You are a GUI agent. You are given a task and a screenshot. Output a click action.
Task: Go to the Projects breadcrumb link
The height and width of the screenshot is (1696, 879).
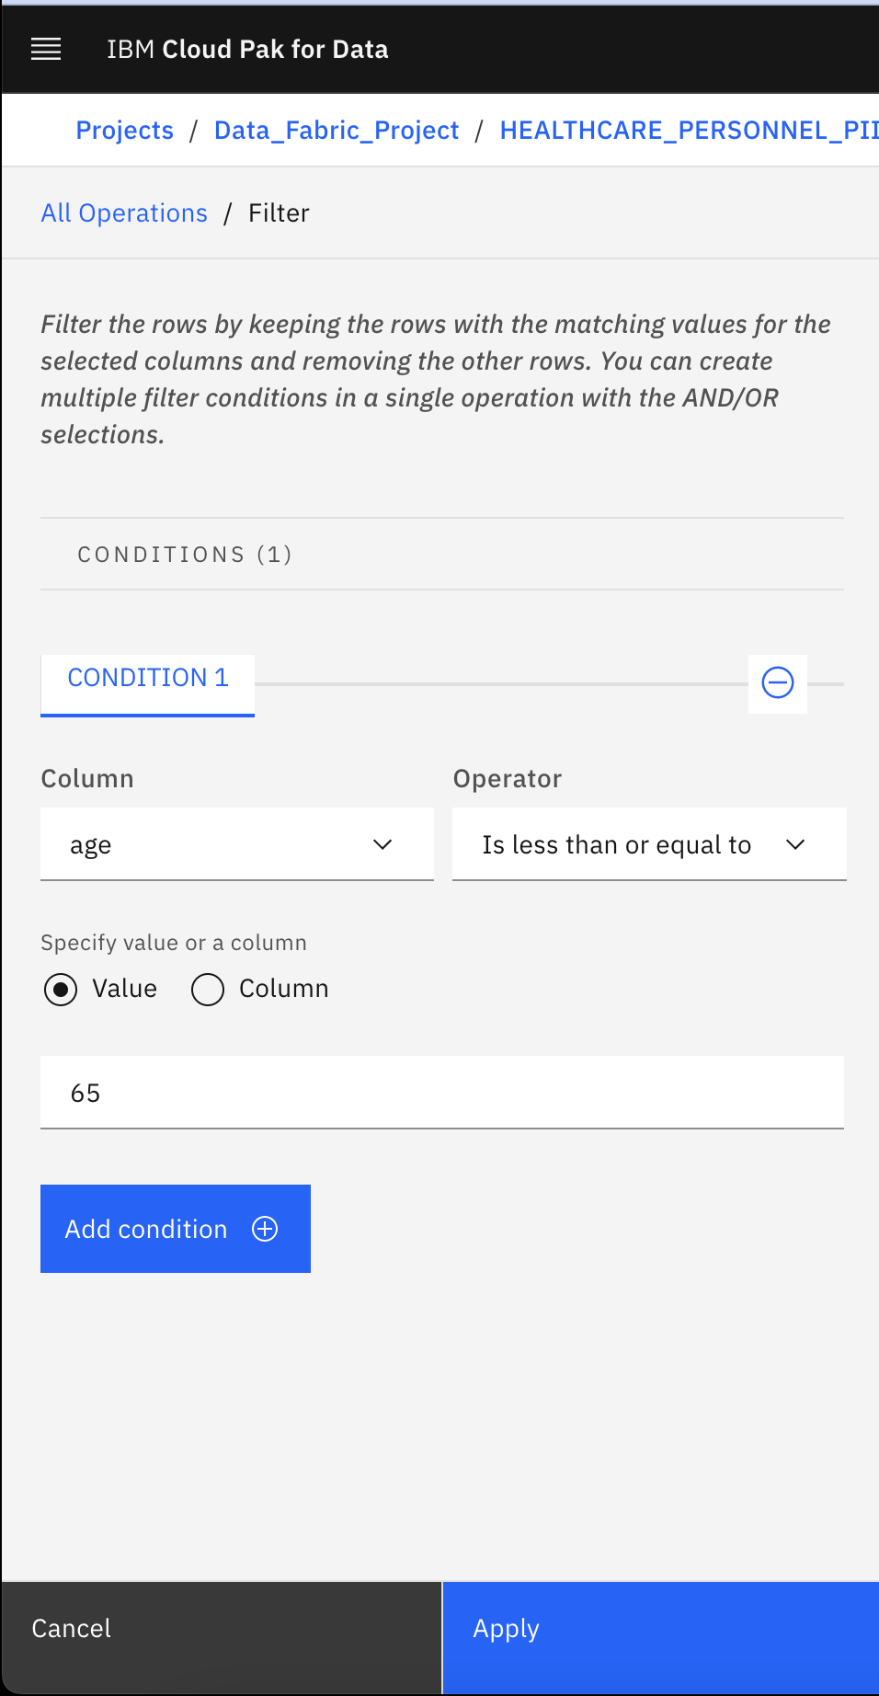pyautogui.click(x=125, y=131)
